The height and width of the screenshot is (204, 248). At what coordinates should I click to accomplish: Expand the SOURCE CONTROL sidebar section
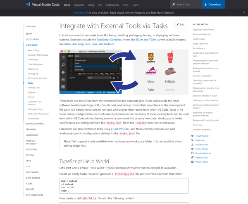(35, 124)
